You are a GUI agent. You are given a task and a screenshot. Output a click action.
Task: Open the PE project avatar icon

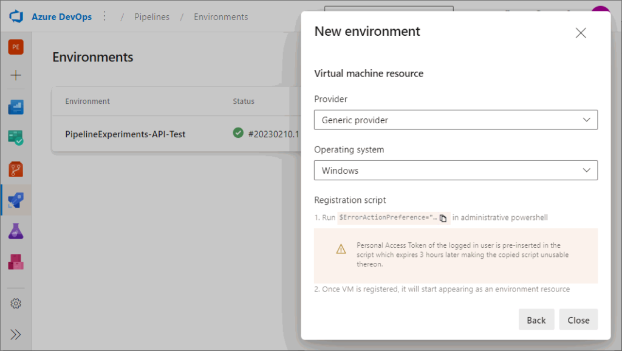tap(16, 47)
